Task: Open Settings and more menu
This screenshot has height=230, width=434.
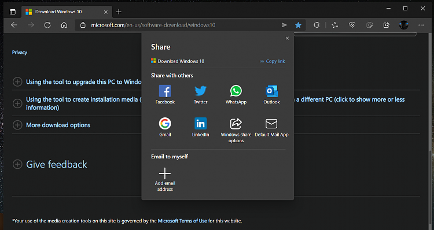Action: [421, 25]
